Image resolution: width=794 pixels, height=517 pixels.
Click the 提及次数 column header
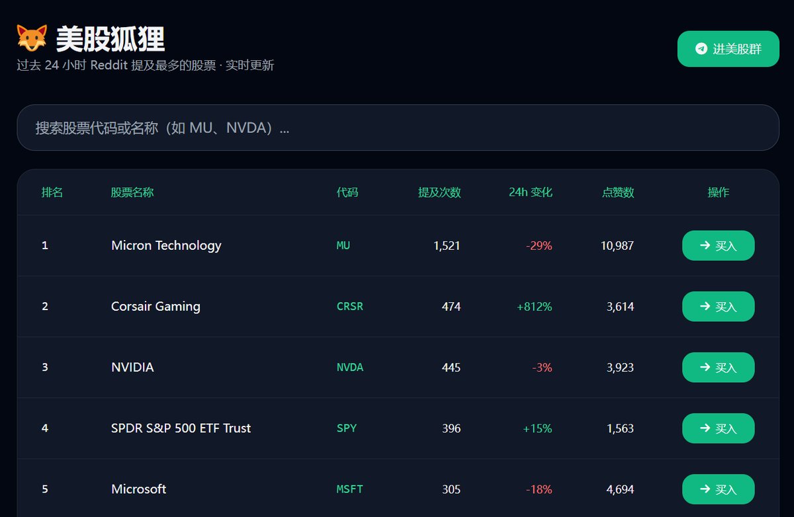tap(439, 192)
